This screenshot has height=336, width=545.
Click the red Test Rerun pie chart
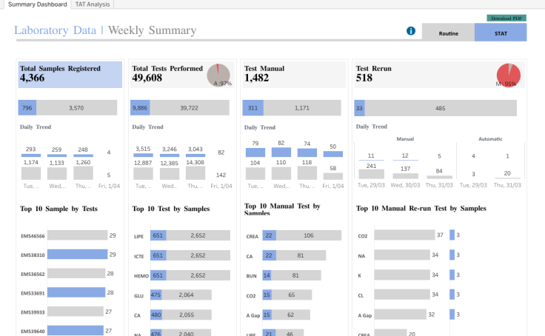[509, 75]
